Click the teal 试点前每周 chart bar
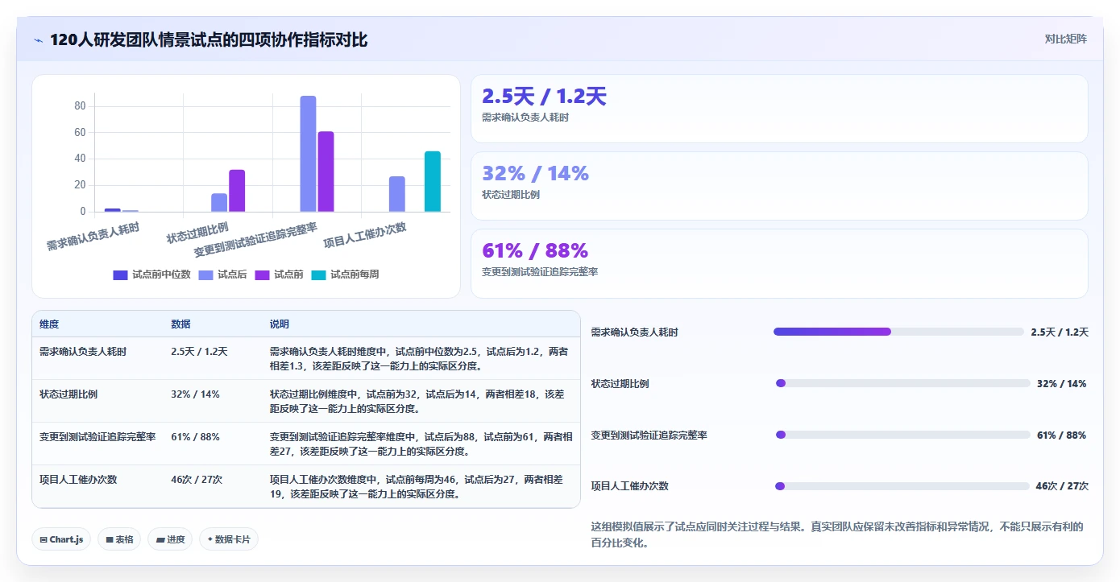The height and width of the screenshot is (582, 1120). [x=433, y=181]
